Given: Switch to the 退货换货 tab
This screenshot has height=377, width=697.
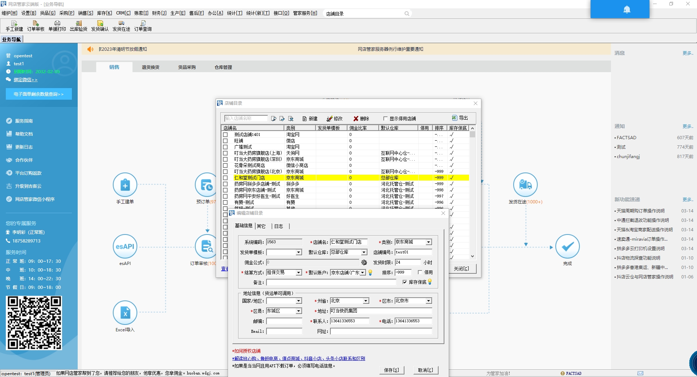Looking at the screenshot, I should [151, 67].
